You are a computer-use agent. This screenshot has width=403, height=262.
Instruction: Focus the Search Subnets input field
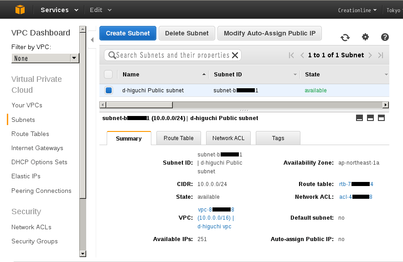pyautogui.click(x=172, y=55)
